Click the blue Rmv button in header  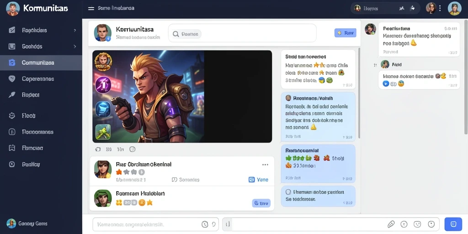pos(346,33)
